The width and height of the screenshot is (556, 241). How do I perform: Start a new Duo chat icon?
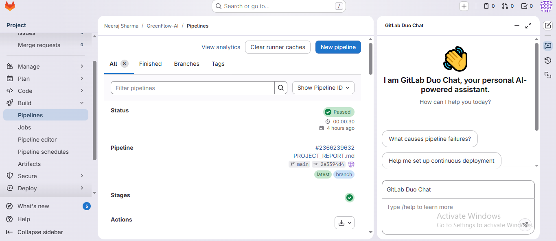coord(548,26)
